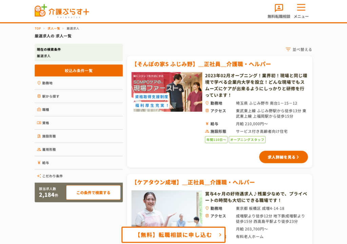Go to 求人一覧 breadcrumb link
The image size is (347, 244).
tap(54, 28)
